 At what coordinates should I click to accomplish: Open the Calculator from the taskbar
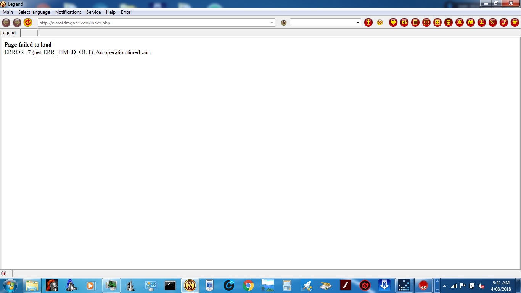pos(287,285)
